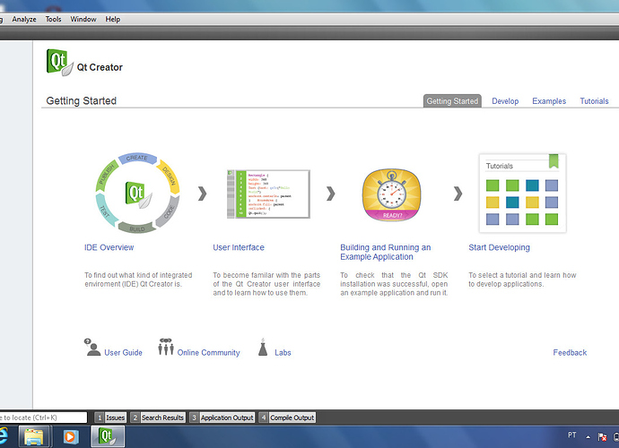The height and width of the screenshot is (448, 619).
Task: Open the Analyze menu
Action: 24,20
